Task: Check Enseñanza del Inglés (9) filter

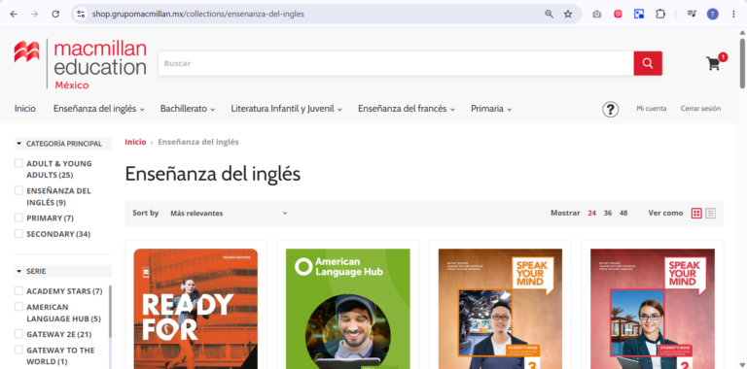Action: click(18, 190)
